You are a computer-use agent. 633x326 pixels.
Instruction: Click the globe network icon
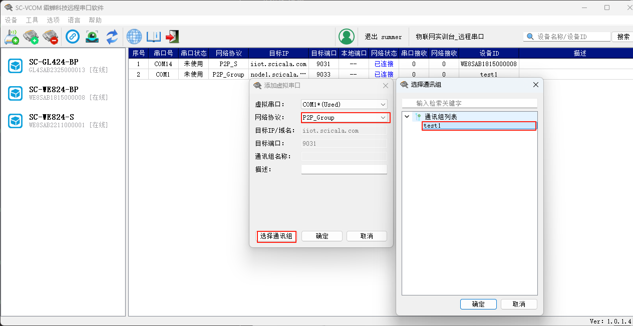pos(134,37)
